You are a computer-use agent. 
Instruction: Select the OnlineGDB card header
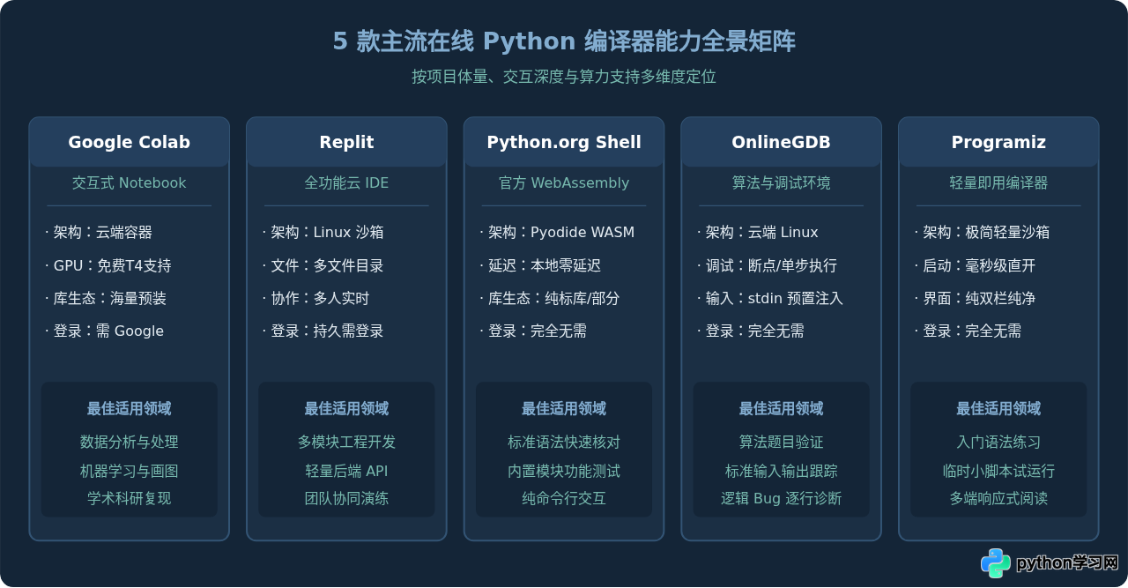782,142
